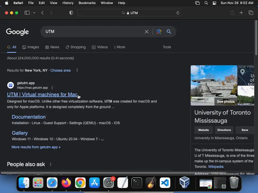The width and height of the screenshot is (258, 193).
Task: Open Google Chrome from the Dock
Action: 80,183
